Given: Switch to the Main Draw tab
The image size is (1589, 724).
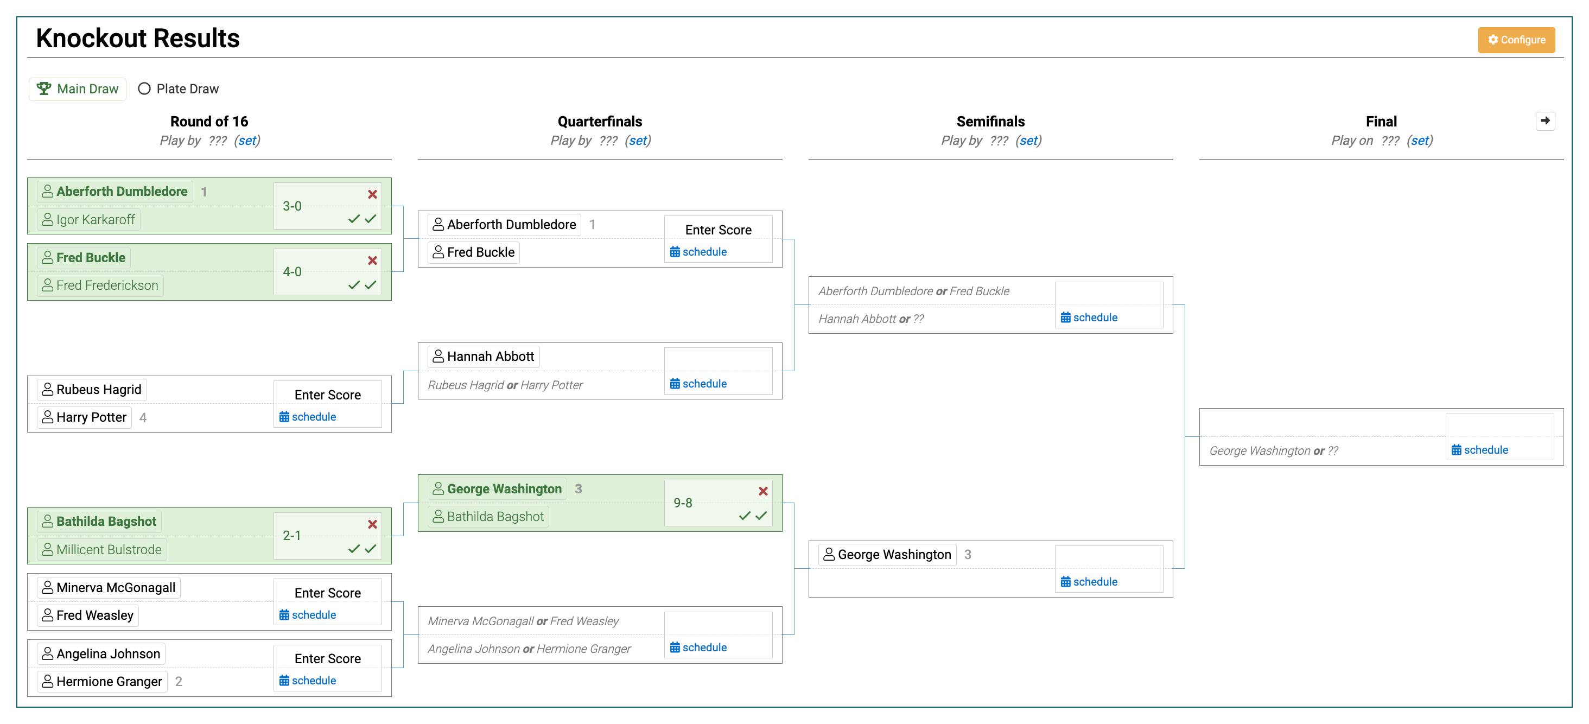Looking at the screenshot, I should click(78, 89).
